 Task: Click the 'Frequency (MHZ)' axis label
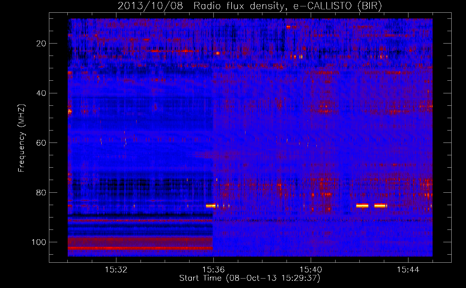tap(22, 138)
